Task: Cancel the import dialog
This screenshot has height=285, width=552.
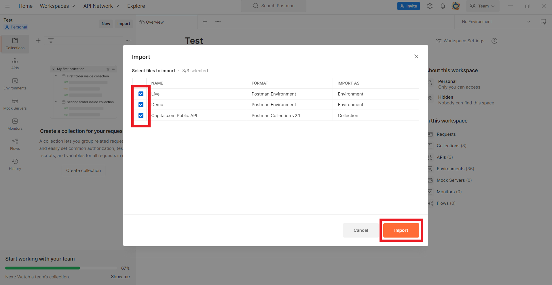Action: coord(361,230)
